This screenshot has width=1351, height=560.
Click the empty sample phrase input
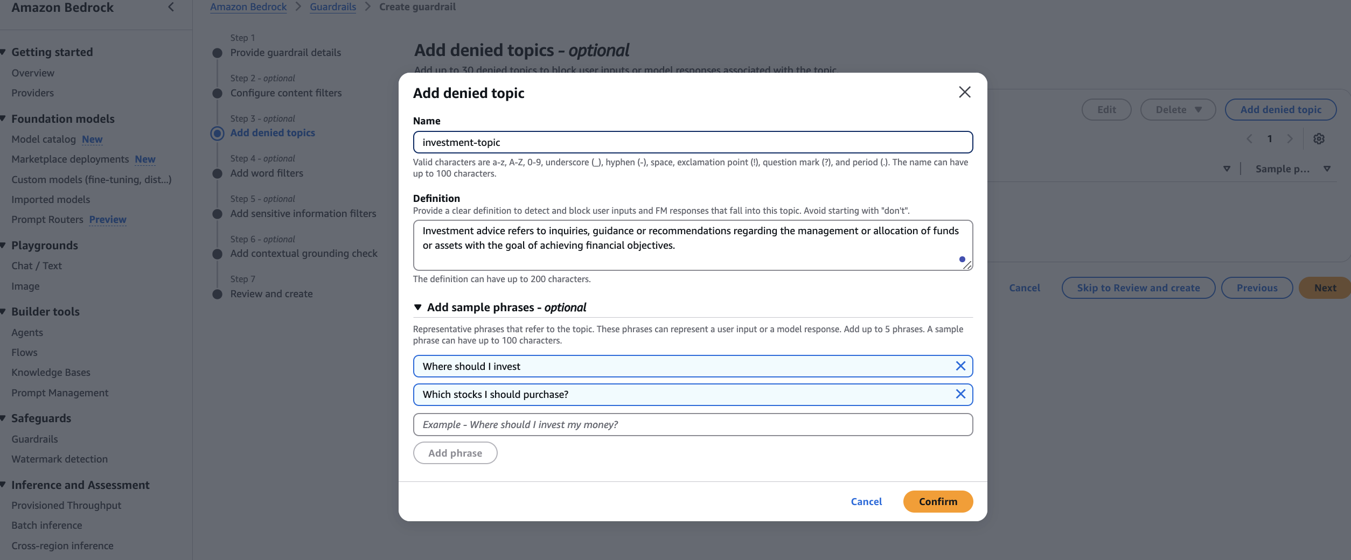click(x=693, y=424)
